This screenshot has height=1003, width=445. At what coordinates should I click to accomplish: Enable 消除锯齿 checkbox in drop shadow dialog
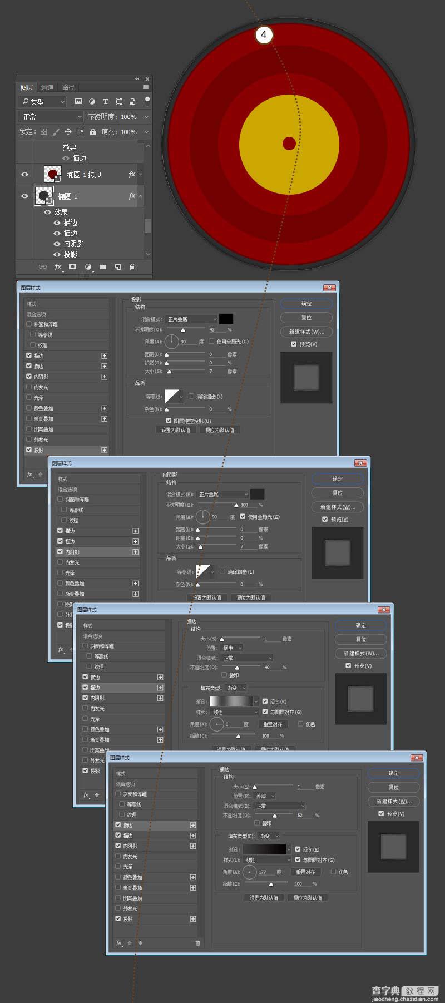[x=191, y=397]
